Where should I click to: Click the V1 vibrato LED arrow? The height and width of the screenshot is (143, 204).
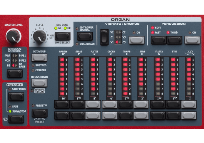(x=117, y=42)
